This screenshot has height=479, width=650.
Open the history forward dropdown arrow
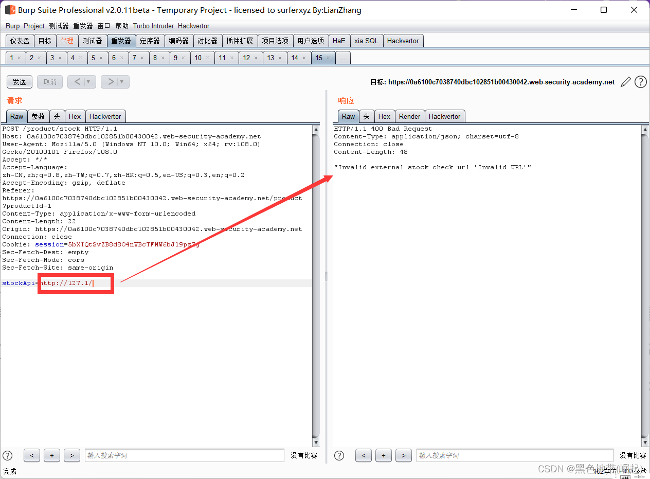(122, 82)
